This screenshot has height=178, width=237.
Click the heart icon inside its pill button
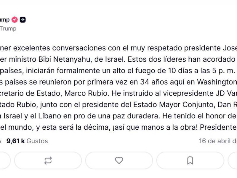[x=119, y=160]
